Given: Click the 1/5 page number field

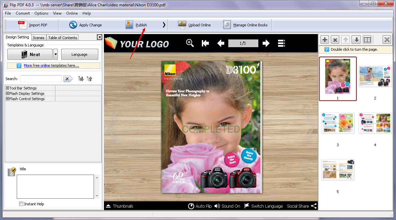Looking at the screenshot, I should [243, 43].
